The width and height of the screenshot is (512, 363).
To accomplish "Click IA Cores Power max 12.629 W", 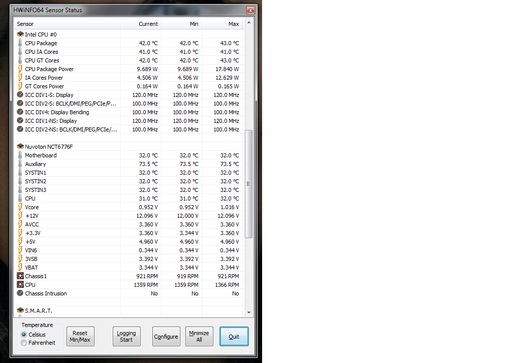I will [x=227, y=78].
